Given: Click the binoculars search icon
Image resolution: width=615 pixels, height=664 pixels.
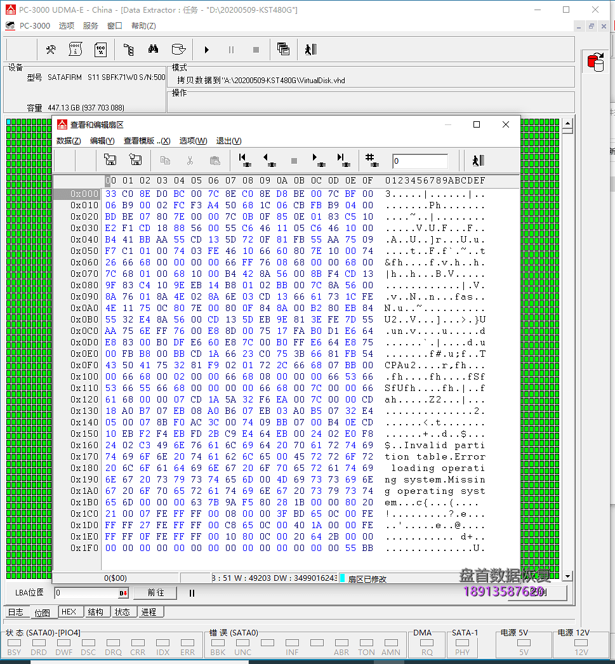Looking at the screenshot, I should [x=153, y=50].
